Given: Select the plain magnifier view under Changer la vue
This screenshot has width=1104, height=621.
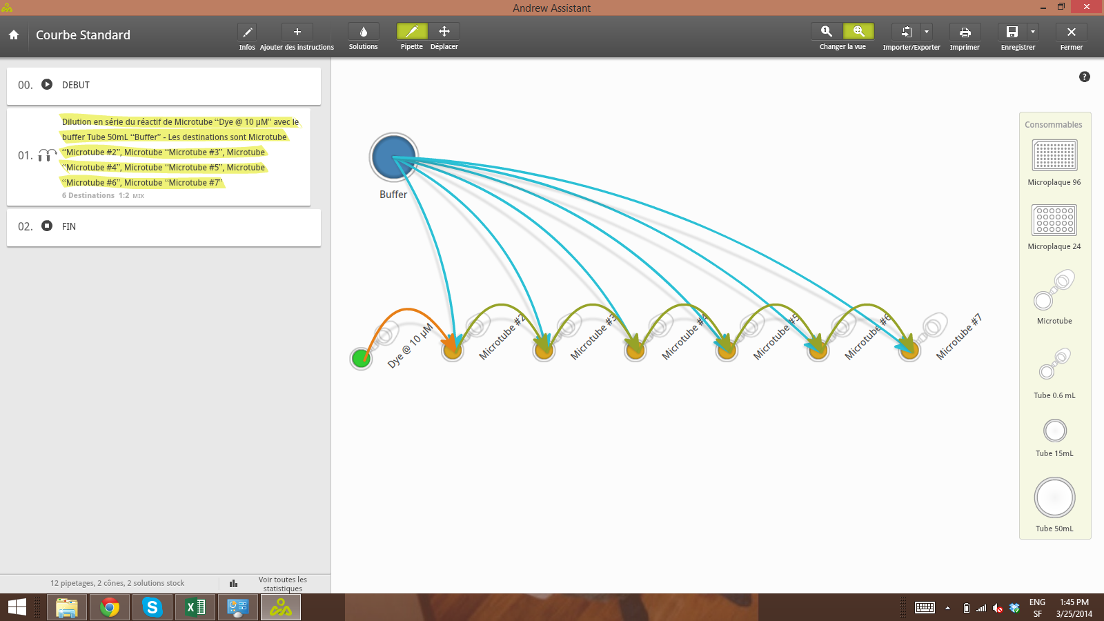Looking at the screenshot, I should click(827, 32).
